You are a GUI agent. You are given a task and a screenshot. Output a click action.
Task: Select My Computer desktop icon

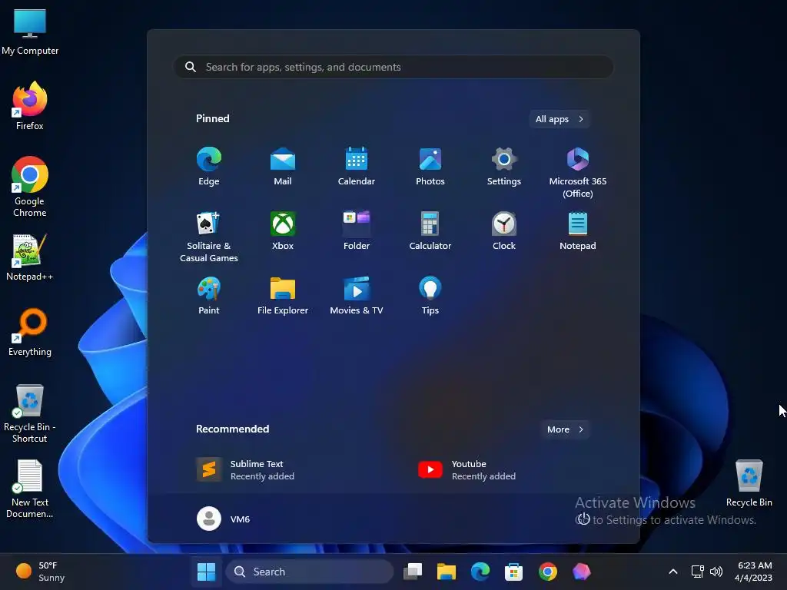(30, 31)
